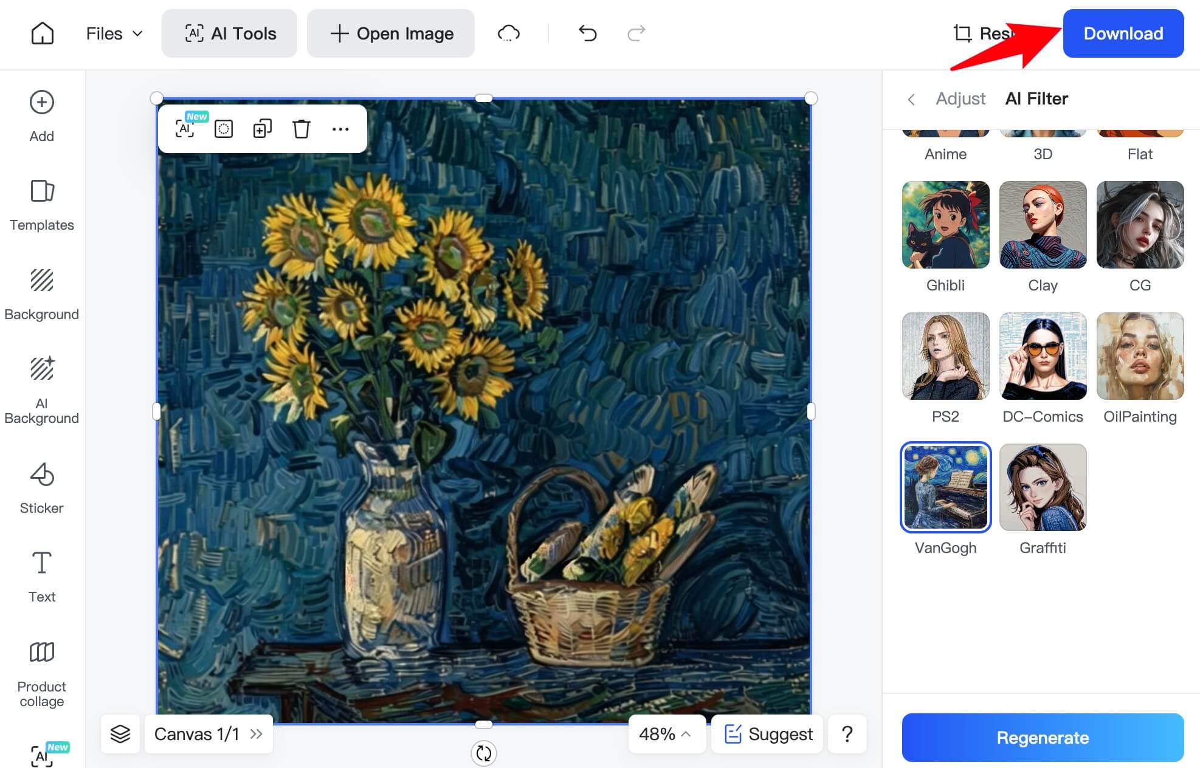Open the AI Background tool
Viewport: 1200px width, 768px height.
click(x=42, y=391)
